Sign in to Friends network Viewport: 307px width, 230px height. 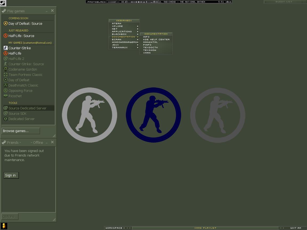pos(11,175)
